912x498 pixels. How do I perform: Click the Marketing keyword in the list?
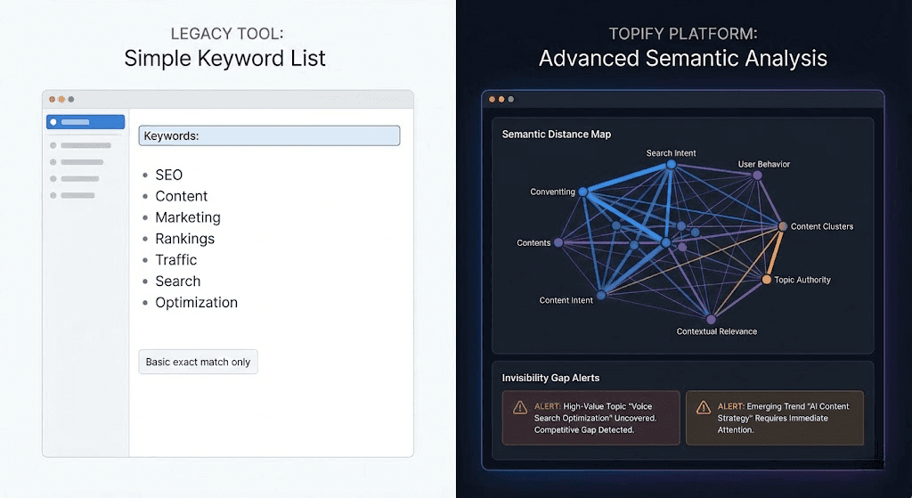pyautogui.click(x=188, y=217)
